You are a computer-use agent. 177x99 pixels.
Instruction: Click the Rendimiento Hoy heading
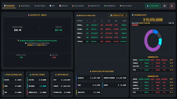point(153,57)
